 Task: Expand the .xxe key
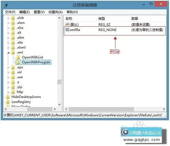point(8,77)
